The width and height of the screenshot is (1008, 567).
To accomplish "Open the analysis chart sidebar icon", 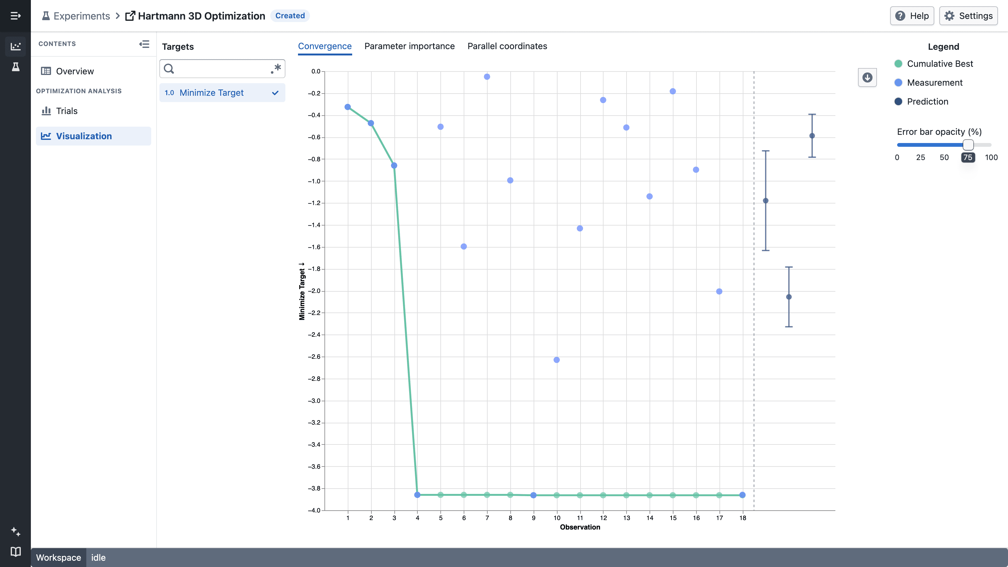I will [15, 46].
